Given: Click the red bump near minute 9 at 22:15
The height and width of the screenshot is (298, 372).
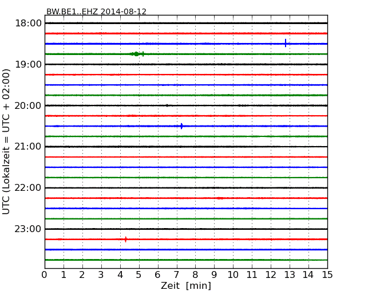Looking at the screenshot, I should click(220, 198).
